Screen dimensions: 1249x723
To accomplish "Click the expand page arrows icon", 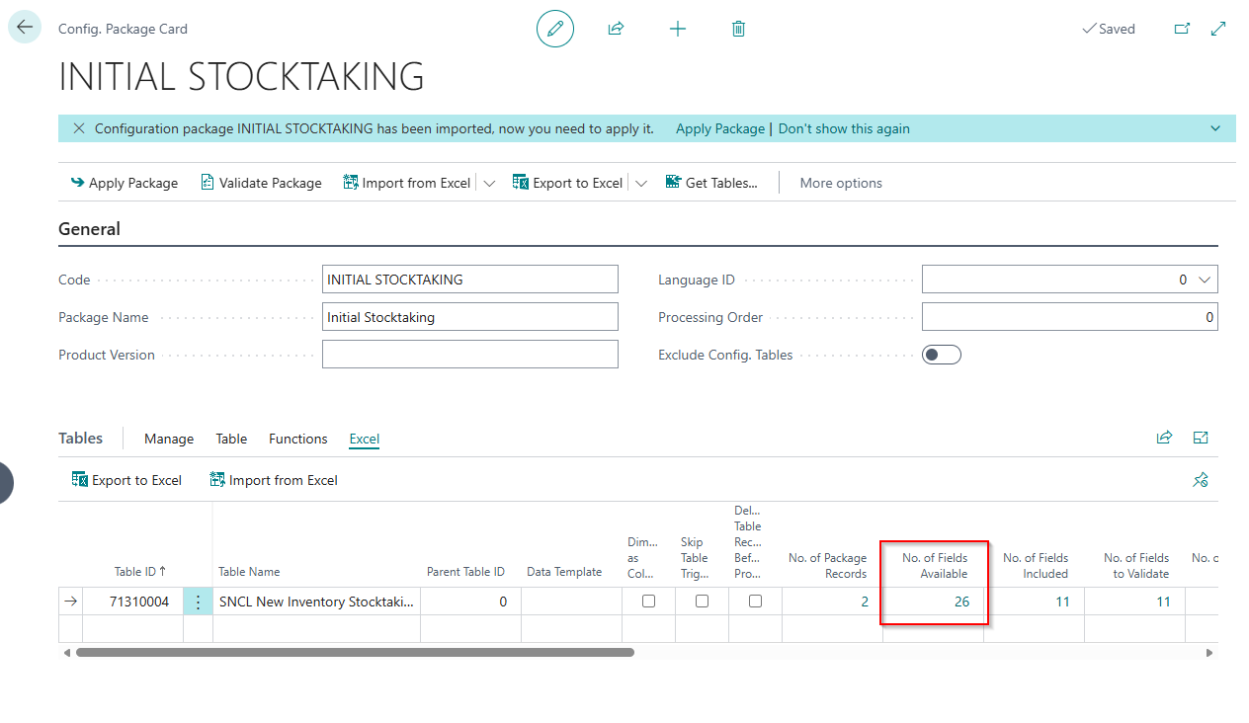I will point(1218,29).
